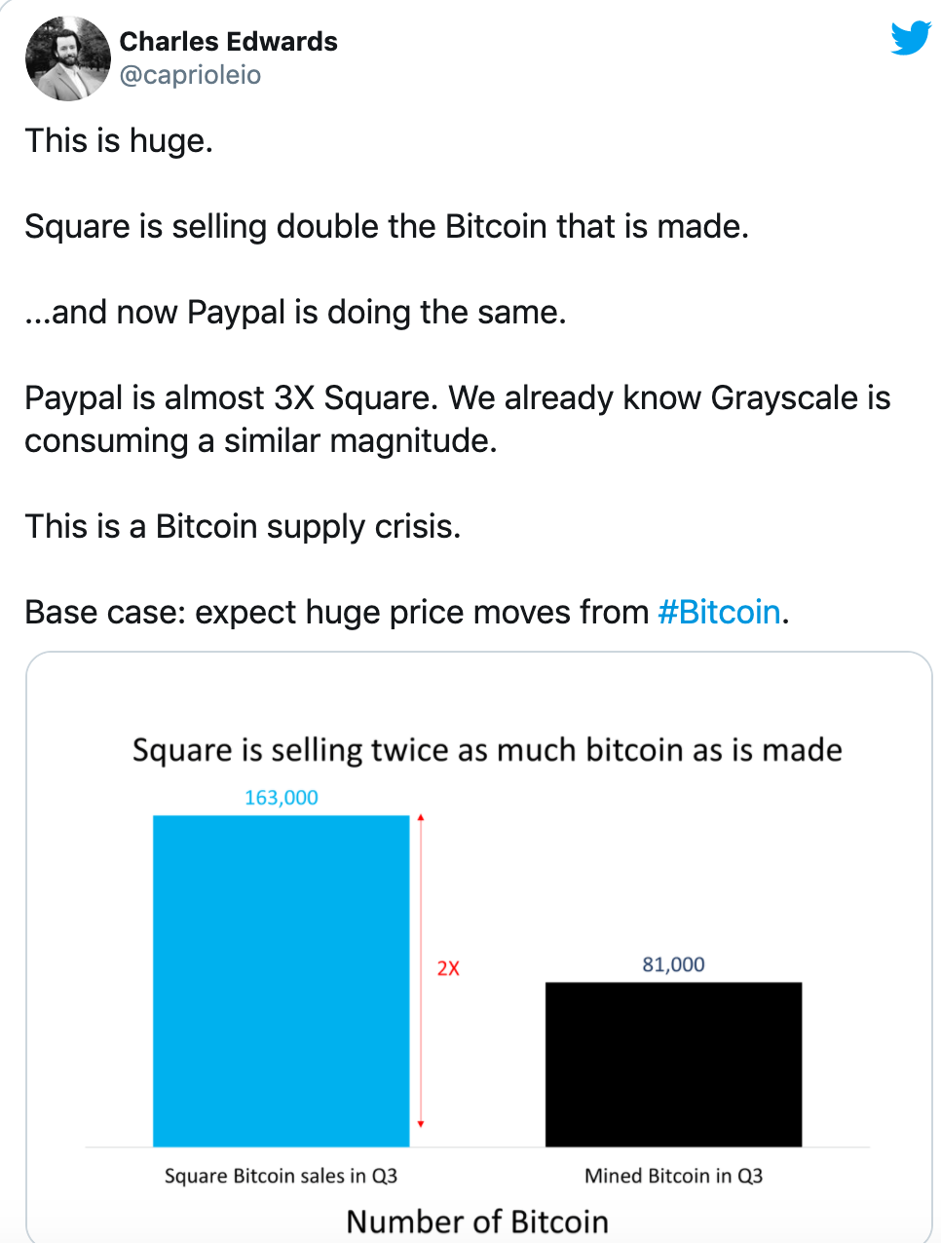The image size is (941, 1243).
Task: Click the 'Square Bitcoin sales in Q3' label
Action: pos(281,1176)
